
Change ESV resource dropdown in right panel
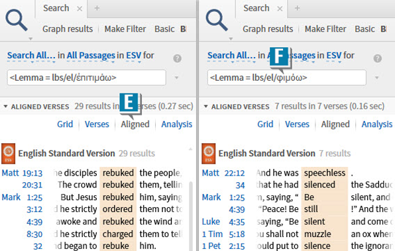334,56
